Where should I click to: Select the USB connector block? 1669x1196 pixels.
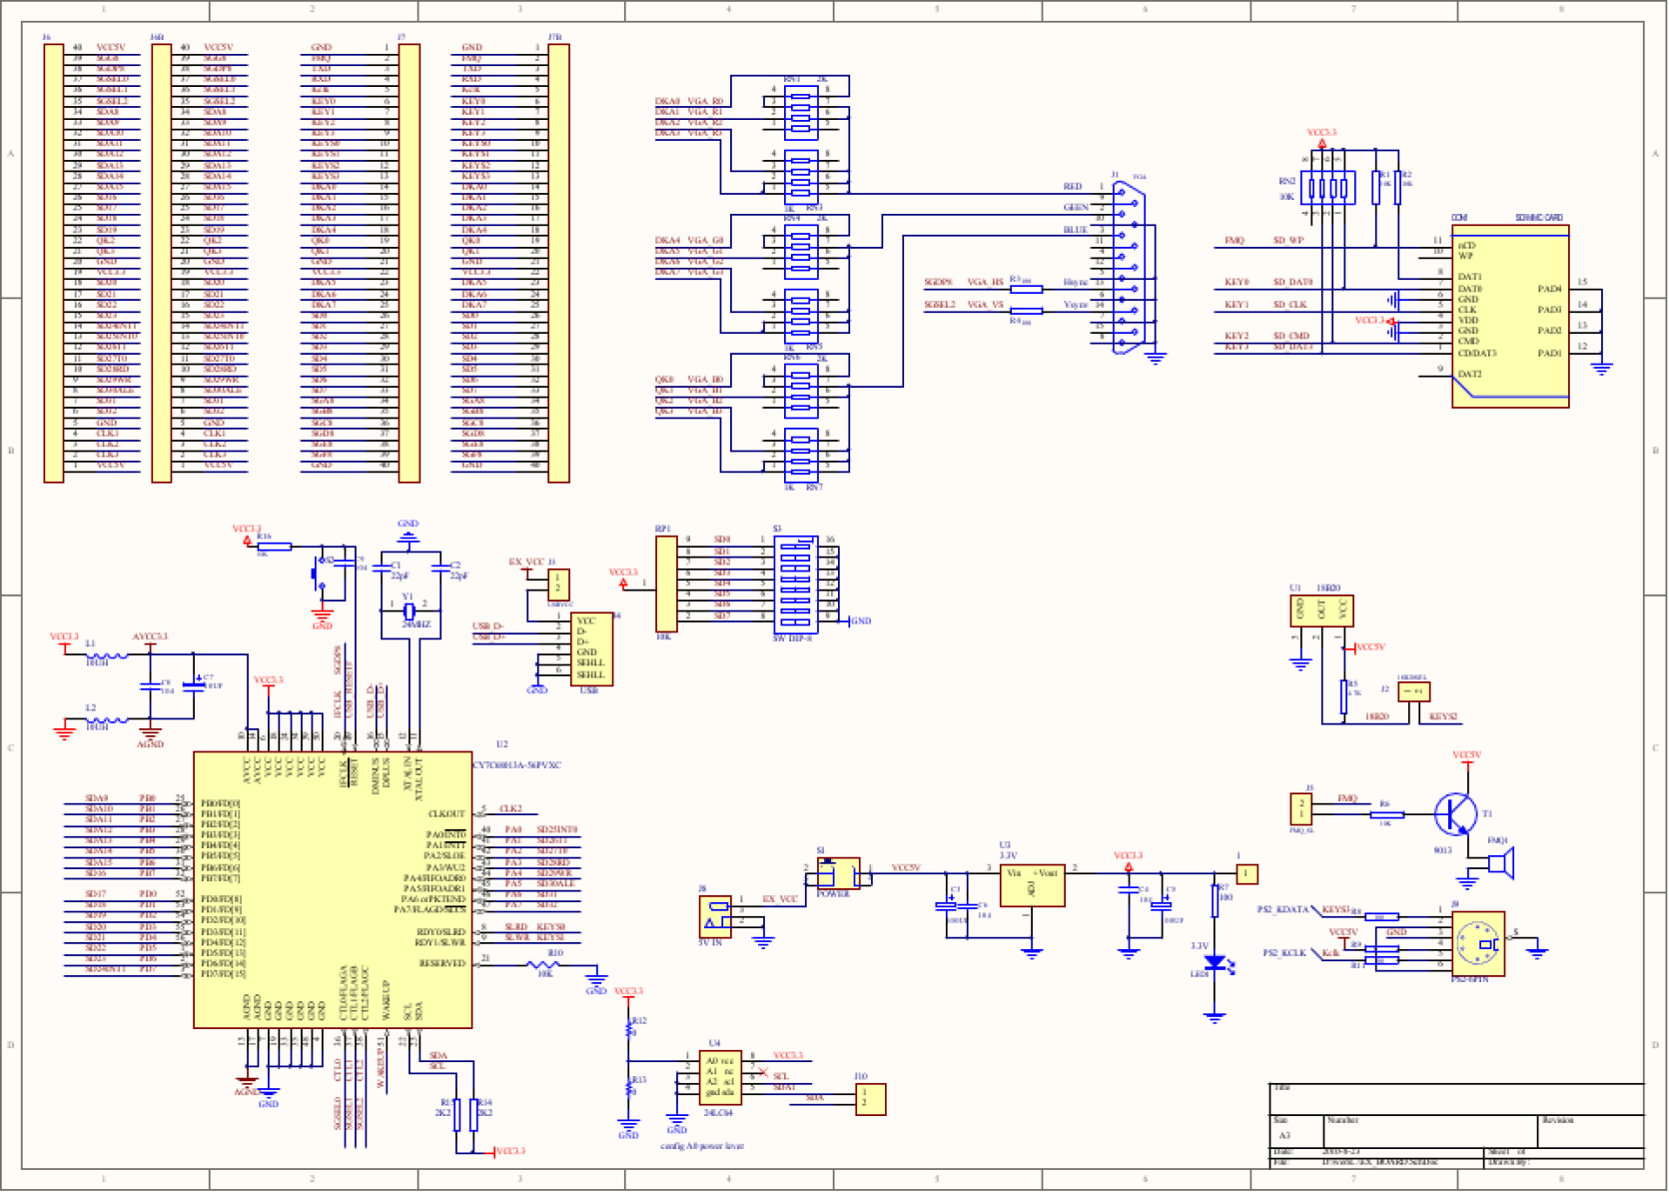589,649
